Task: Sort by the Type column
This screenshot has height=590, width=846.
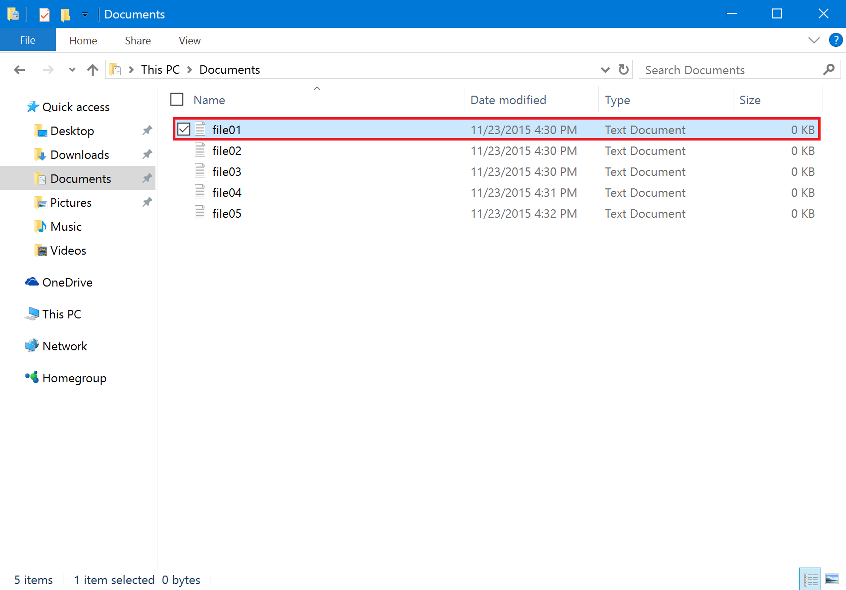Action: point(617,100)
